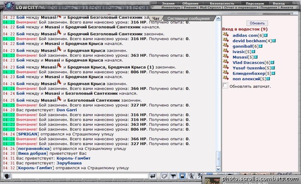Click private message arrow beside Yusuf-tuxenko

tap(226, 67)
